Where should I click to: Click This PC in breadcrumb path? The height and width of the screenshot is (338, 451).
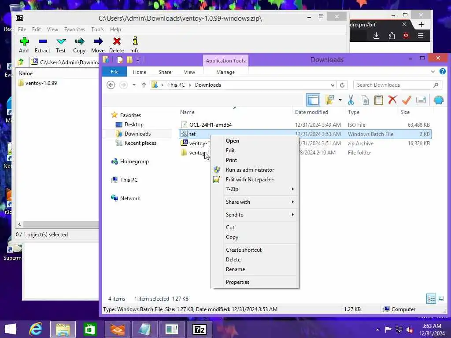176,85
